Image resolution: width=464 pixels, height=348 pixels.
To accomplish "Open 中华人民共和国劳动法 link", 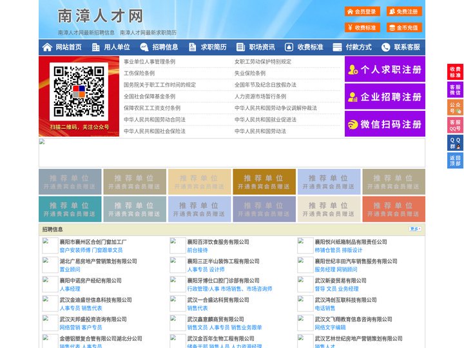I will (x=260, y=131).
